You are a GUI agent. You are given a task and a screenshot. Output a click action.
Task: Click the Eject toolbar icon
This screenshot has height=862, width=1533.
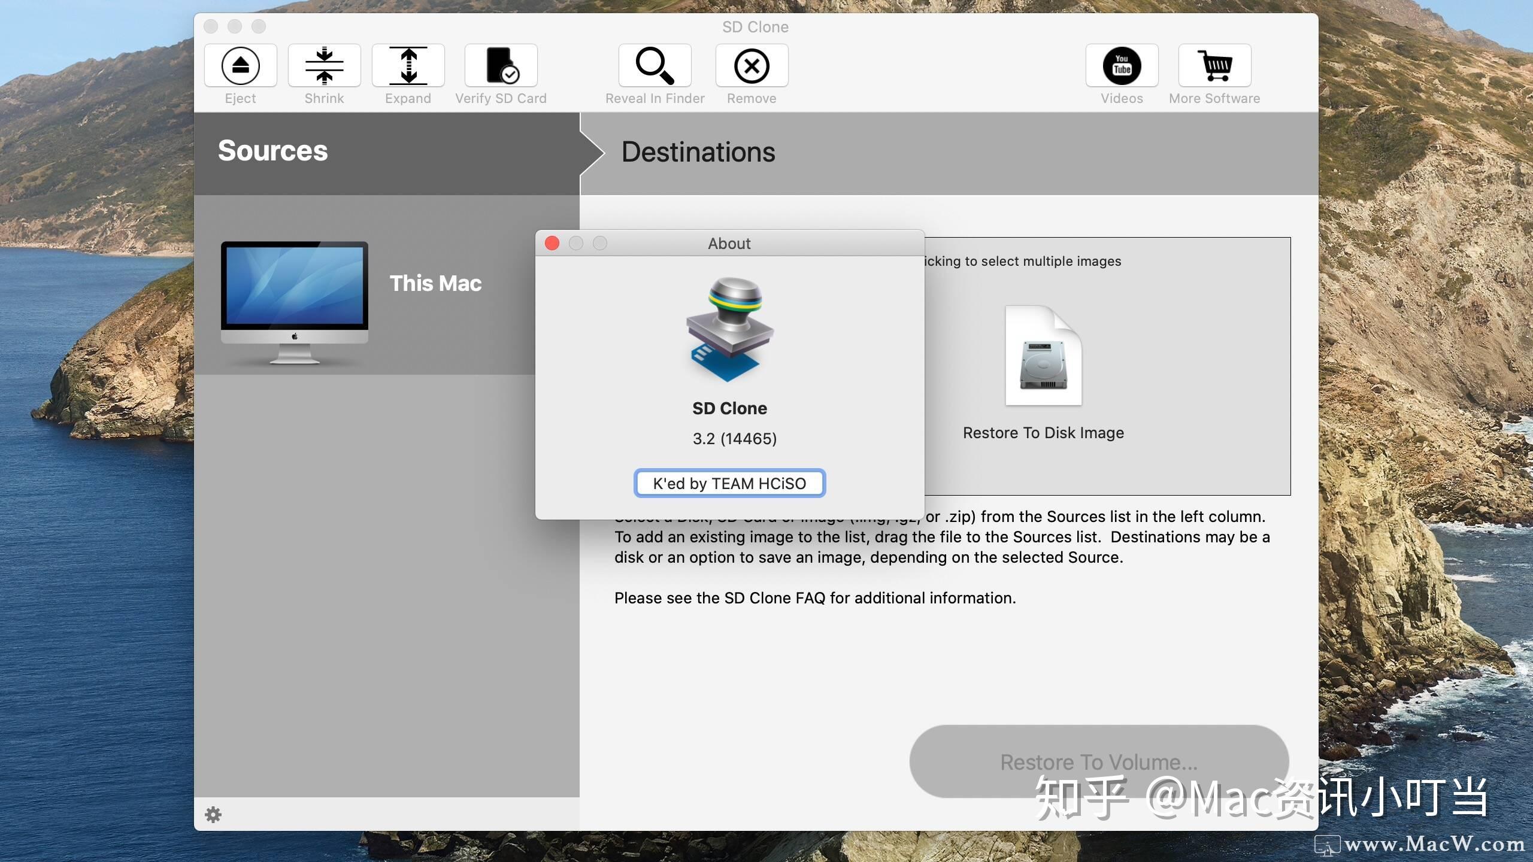(240, 66)
